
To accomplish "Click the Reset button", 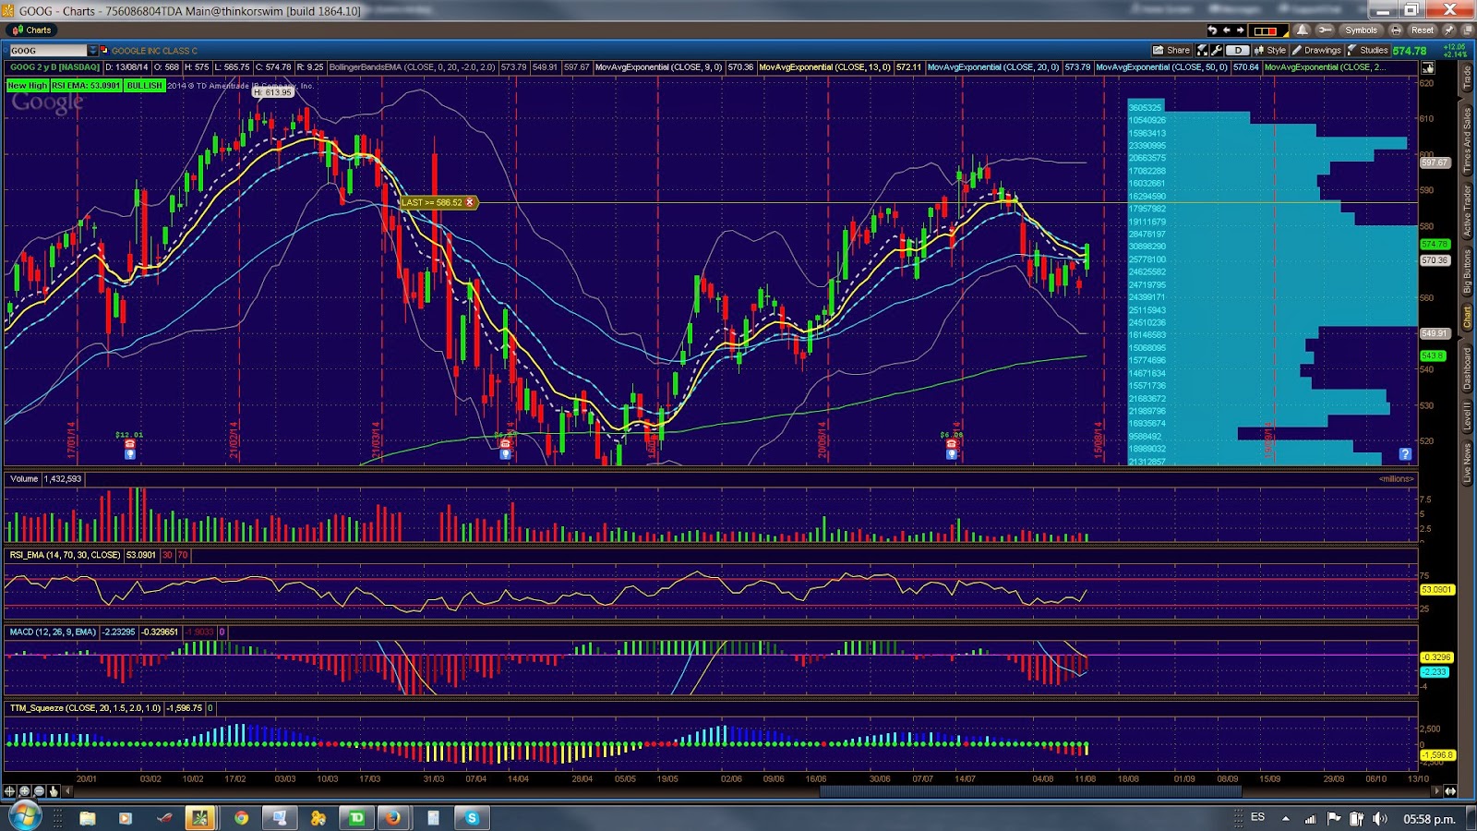I will (x=1423, y=30).
